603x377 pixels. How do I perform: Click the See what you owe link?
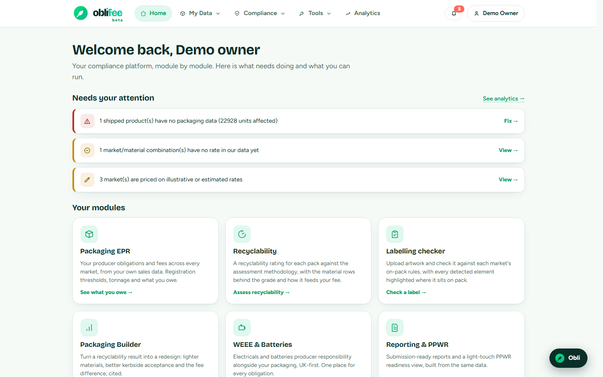[x=106, y=292]
